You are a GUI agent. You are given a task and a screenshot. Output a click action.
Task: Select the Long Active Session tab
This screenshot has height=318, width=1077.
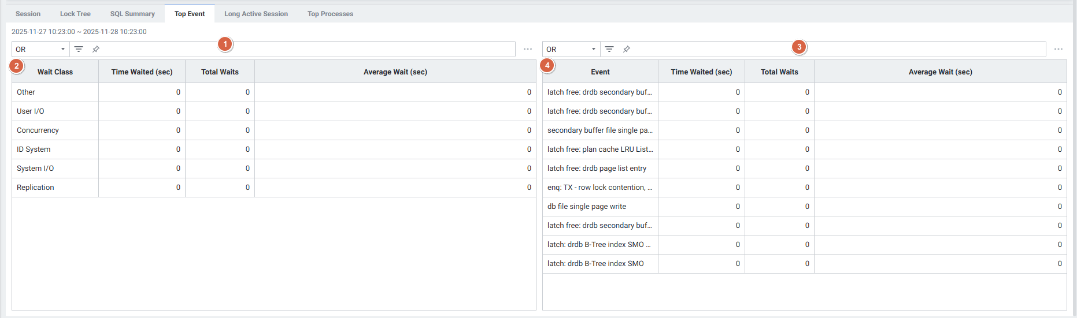256,14
